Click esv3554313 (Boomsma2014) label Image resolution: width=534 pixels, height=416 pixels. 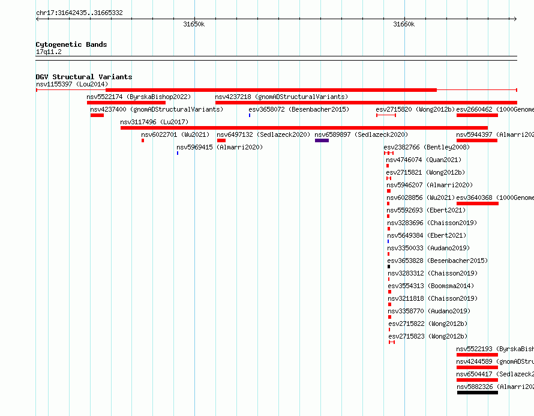pos(431,286)
